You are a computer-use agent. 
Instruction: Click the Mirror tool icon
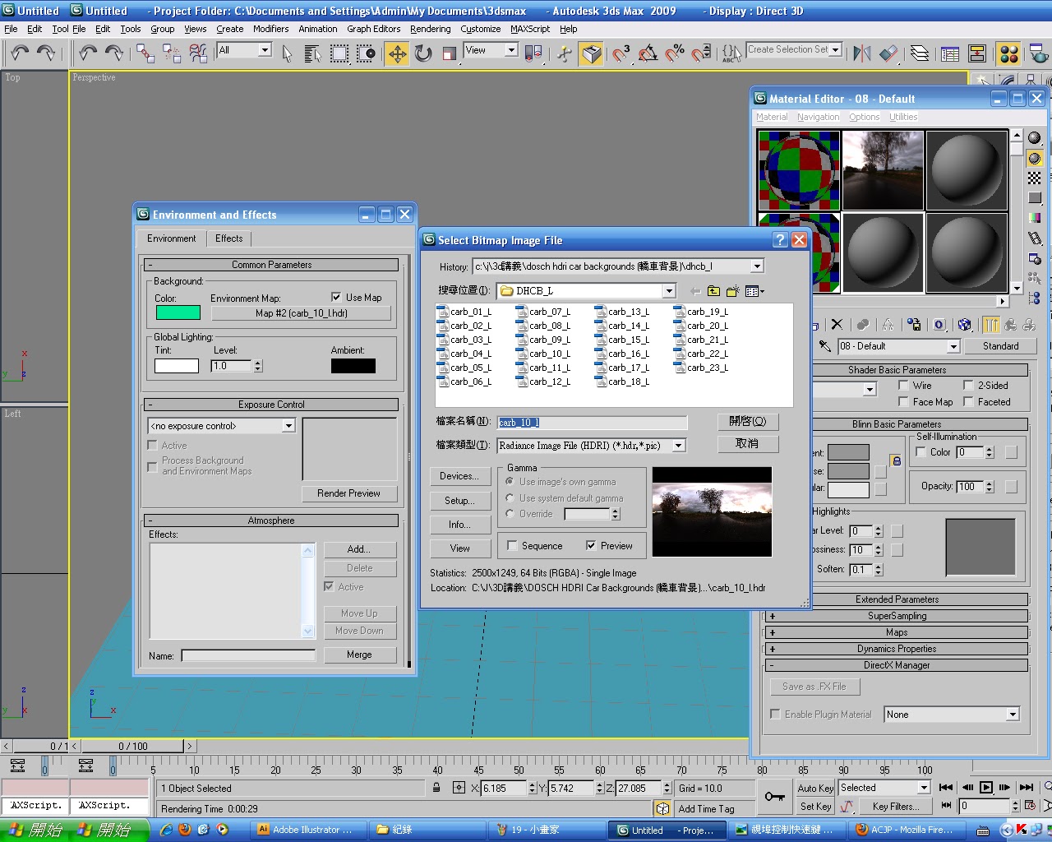[x=862, y=53]
